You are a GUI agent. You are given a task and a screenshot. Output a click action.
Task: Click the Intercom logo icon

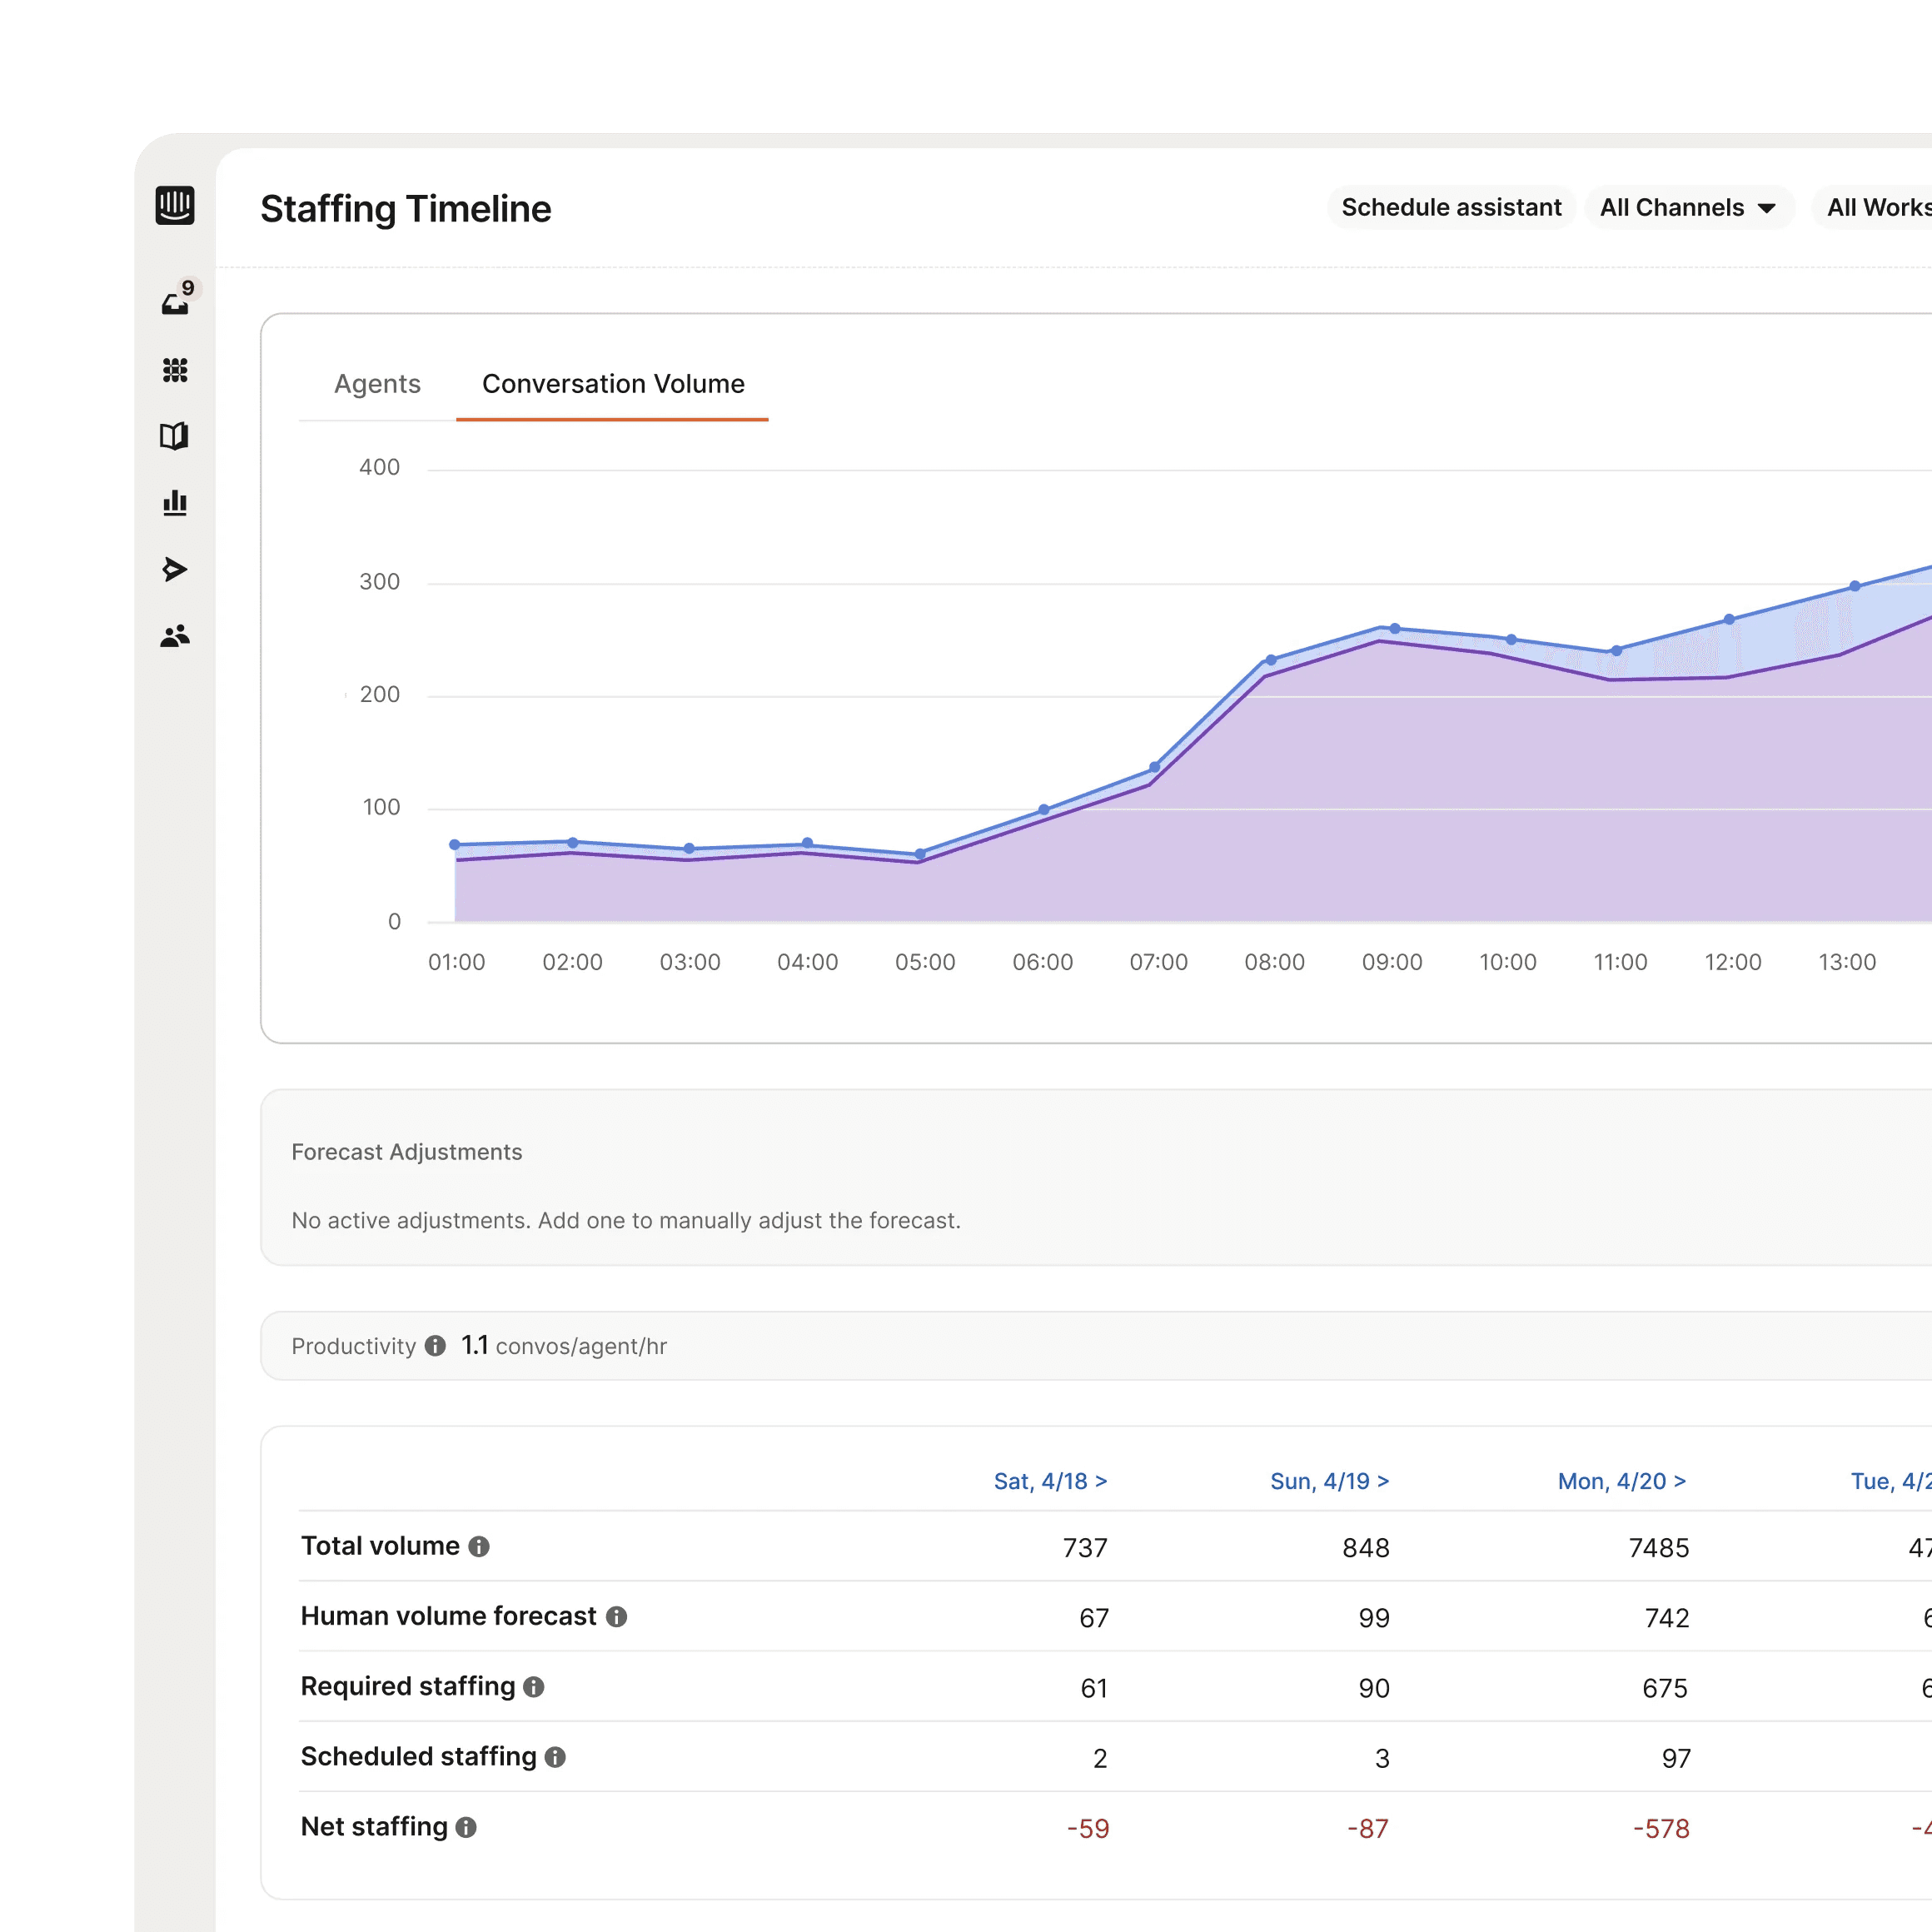point(175,206)
